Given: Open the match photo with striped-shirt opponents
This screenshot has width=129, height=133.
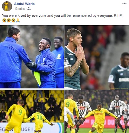Looking at the screenshot, I should click(97, 112).
